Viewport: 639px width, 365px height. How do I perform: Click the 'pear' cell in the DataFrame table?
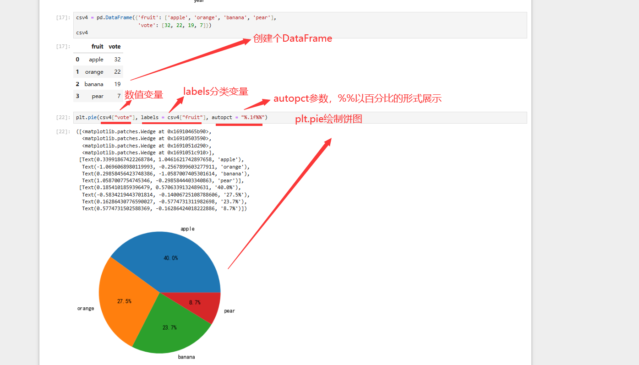click(x=98, y=96)
